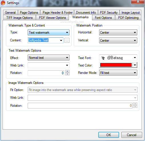The height and width of the screenshot is (141, 145).
Task: Decrease text watermark rotation with down arrow
Action: tap(68, 74)
